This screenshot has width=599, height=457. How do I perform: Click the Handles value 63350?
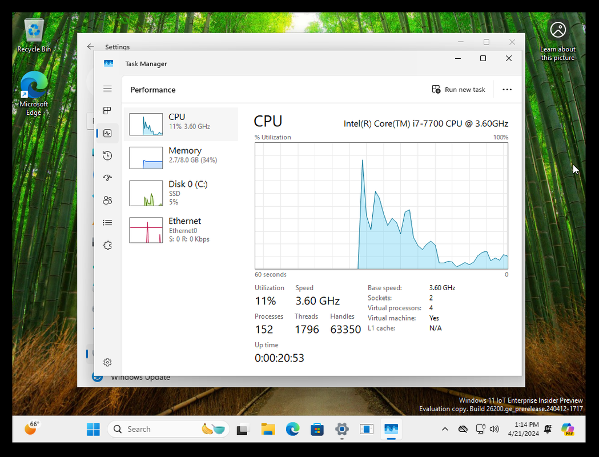[345, 330]
